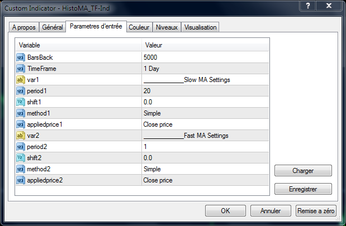This screenshot has height=226, width=346.
Task: Go to the Visualisation tab
Action: [200, 27]
